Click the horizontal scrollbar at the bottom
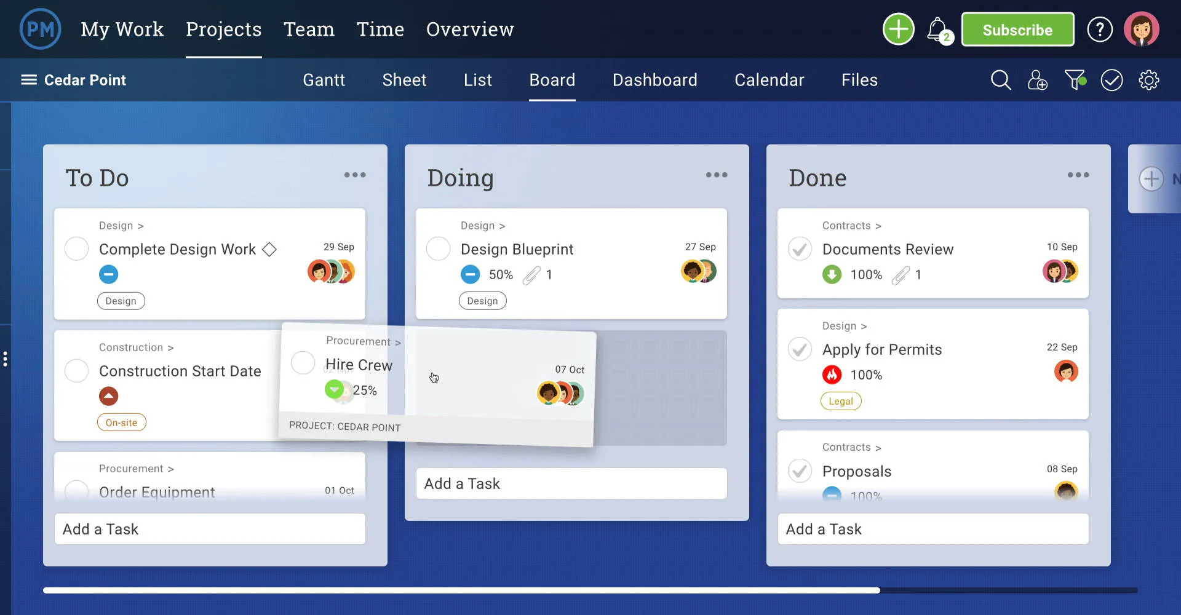 pyautogui.click(x=461, y=590)
